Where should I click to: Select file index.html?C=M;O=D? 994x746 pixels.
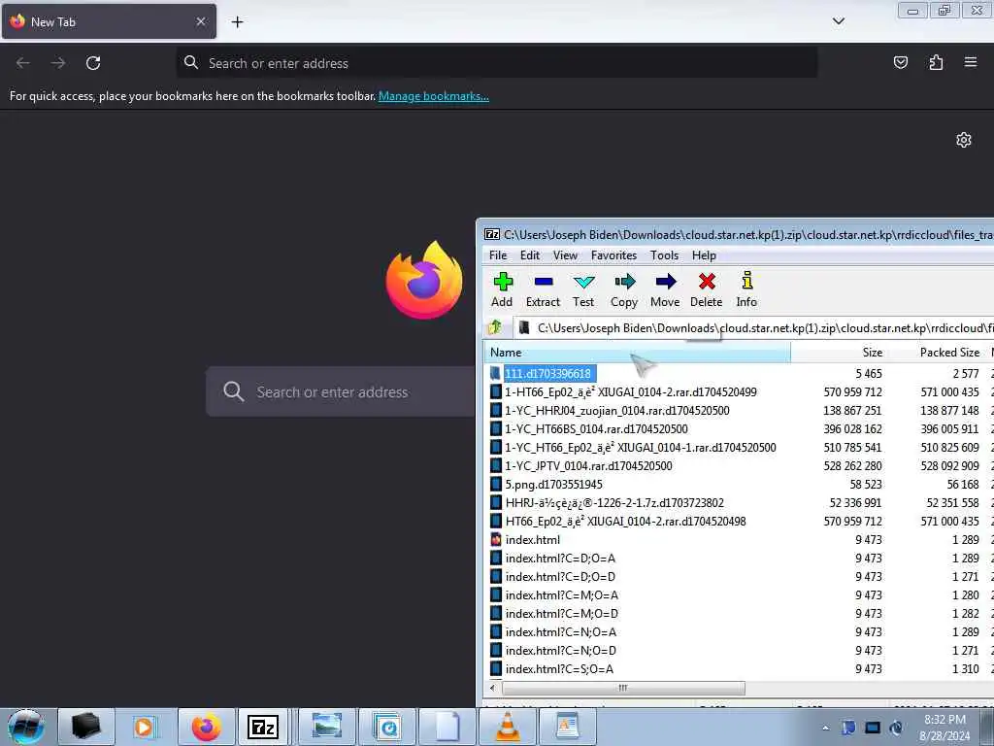point(562,614)
